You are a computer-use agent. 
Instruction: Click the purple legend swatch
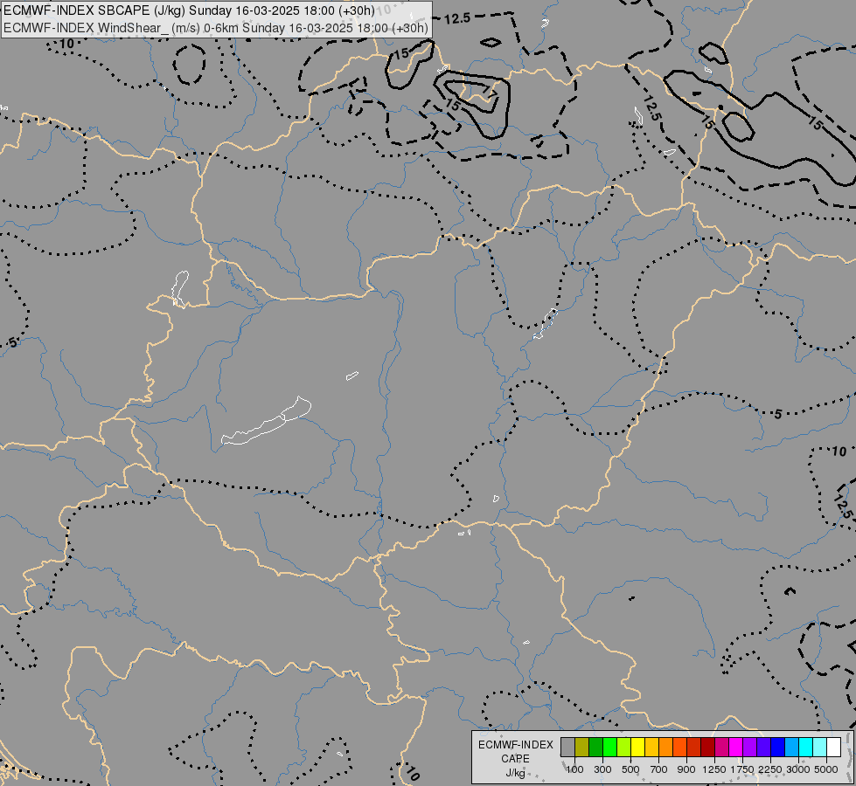coord(749,747)
